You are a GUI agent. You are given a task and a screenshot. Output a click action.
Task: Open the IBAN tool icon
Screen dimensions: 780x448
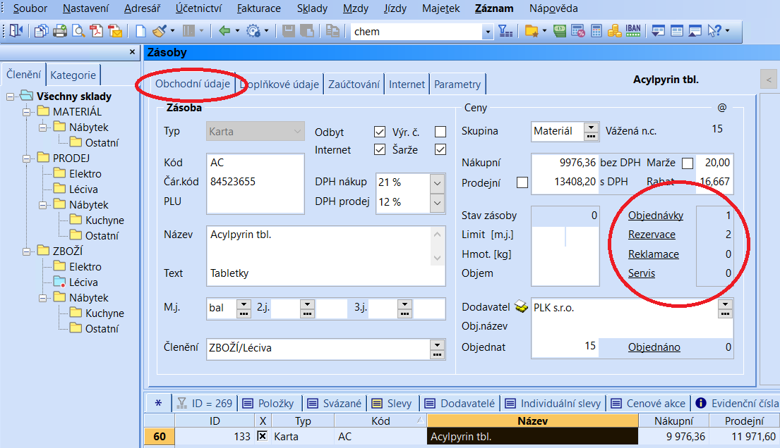[633, 31]
